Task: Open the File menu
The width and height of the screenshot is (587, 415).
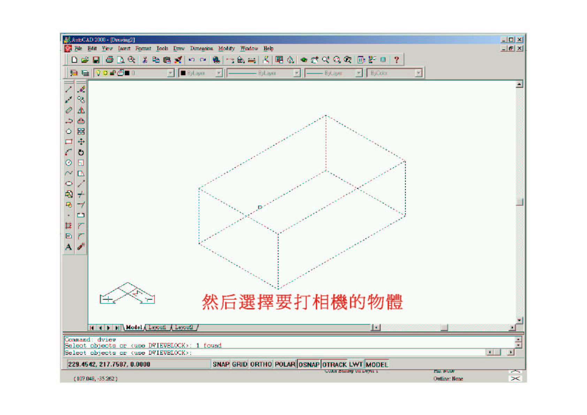Action: pyautogui.click(x=78, y=48)
